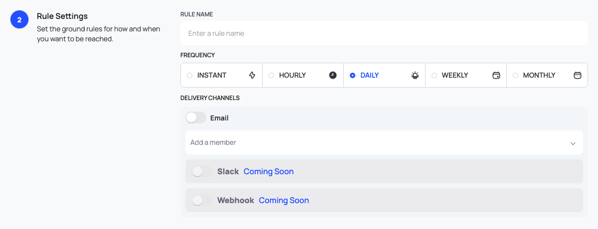This screenshot has height=229, width=598.
Task: Click the Webhook label text
Action: (x=236, y=200)
